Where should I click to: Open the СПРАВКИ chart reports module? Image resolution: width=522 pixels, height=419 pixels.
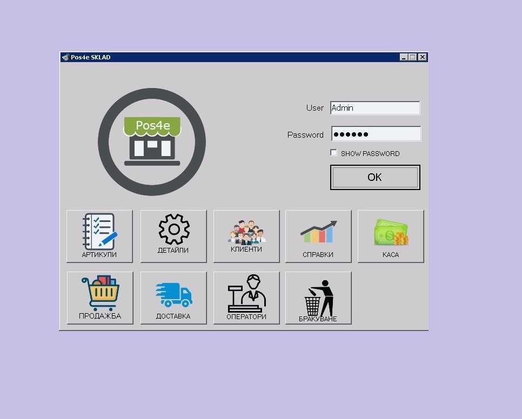click(318, 236)
